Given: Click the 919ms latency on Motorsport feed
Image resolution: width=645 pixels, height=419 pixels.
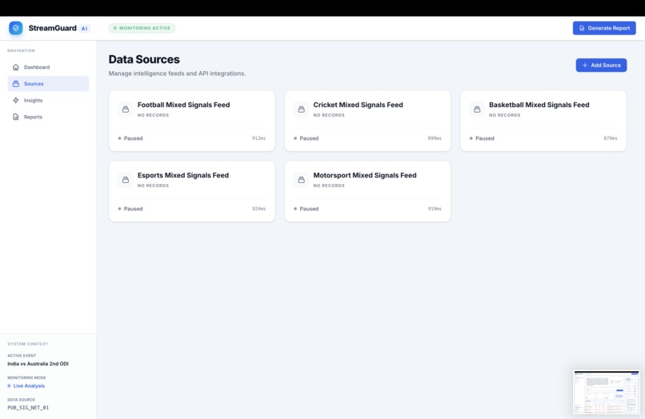Looking at the screenshot, I should 435,209.
